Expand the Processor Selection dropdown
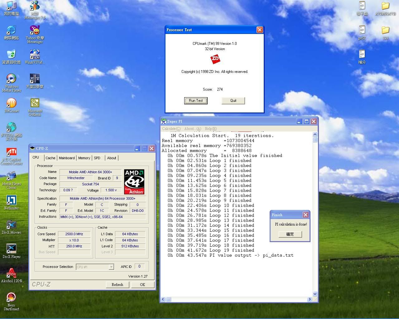The image size is (399, 319). click(x=111, y=267)
